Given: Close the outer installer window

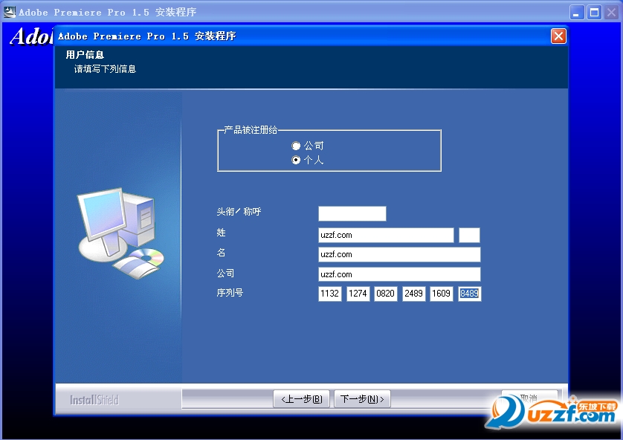Looking at the screenshot, I should (612, 13).
